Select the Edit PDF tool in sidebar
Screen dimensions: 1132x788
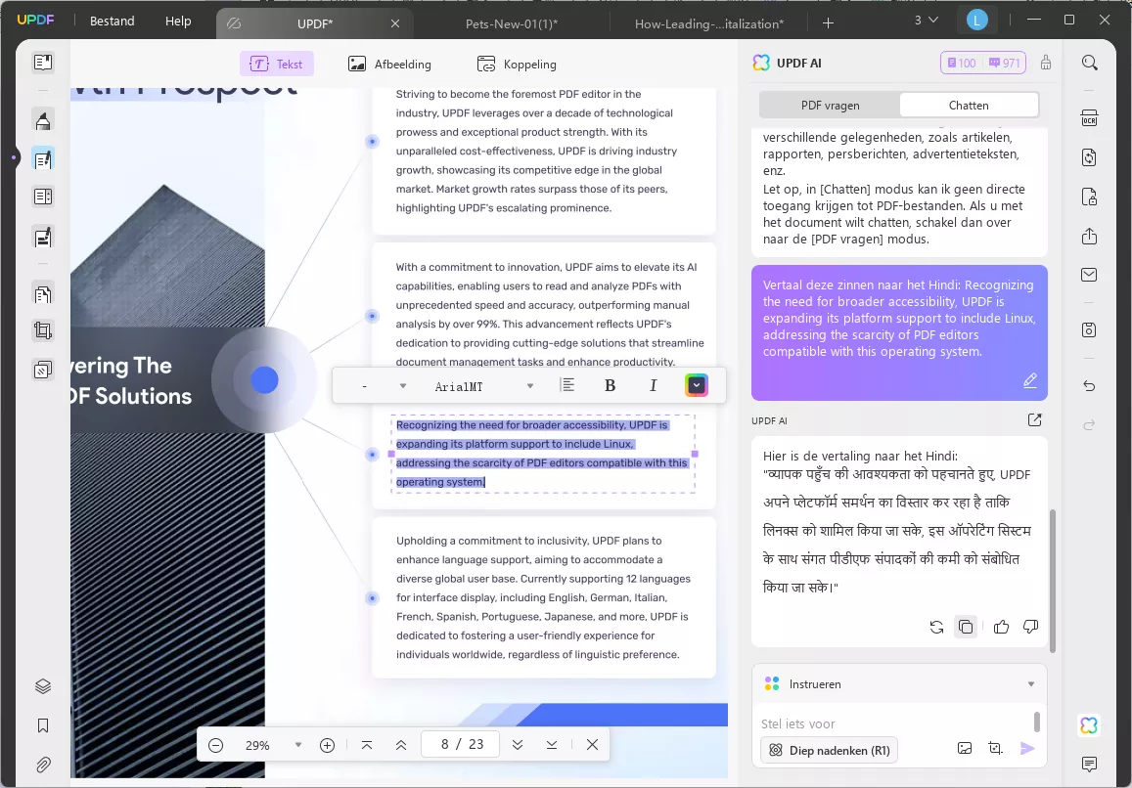[43, 158]
